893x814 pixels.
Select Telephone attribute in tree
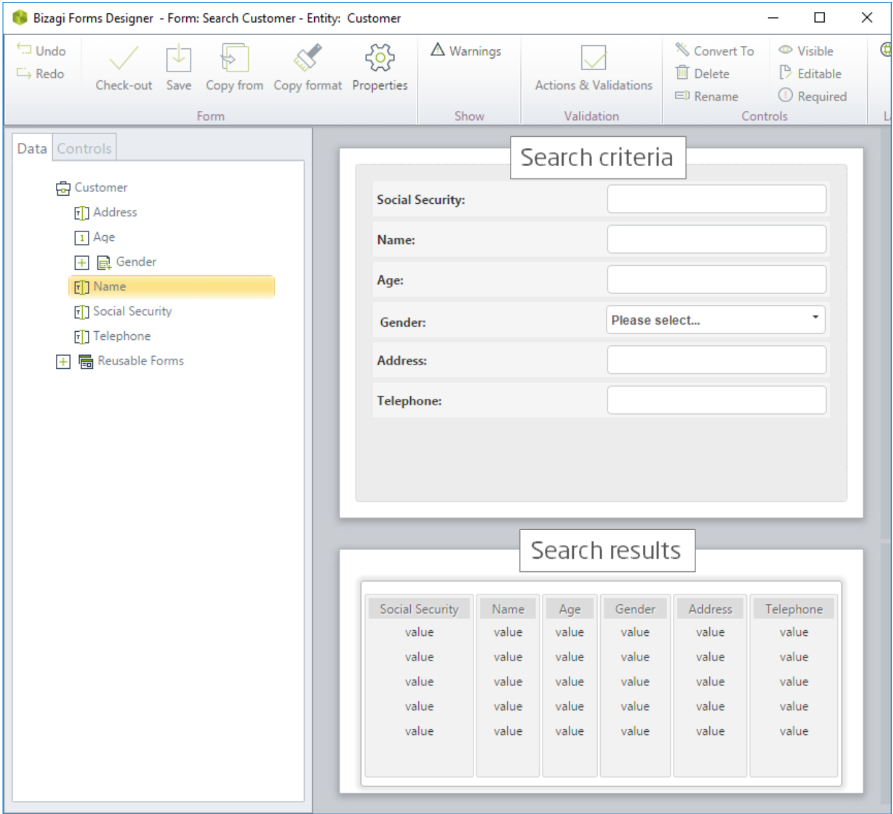click(113, 336)
